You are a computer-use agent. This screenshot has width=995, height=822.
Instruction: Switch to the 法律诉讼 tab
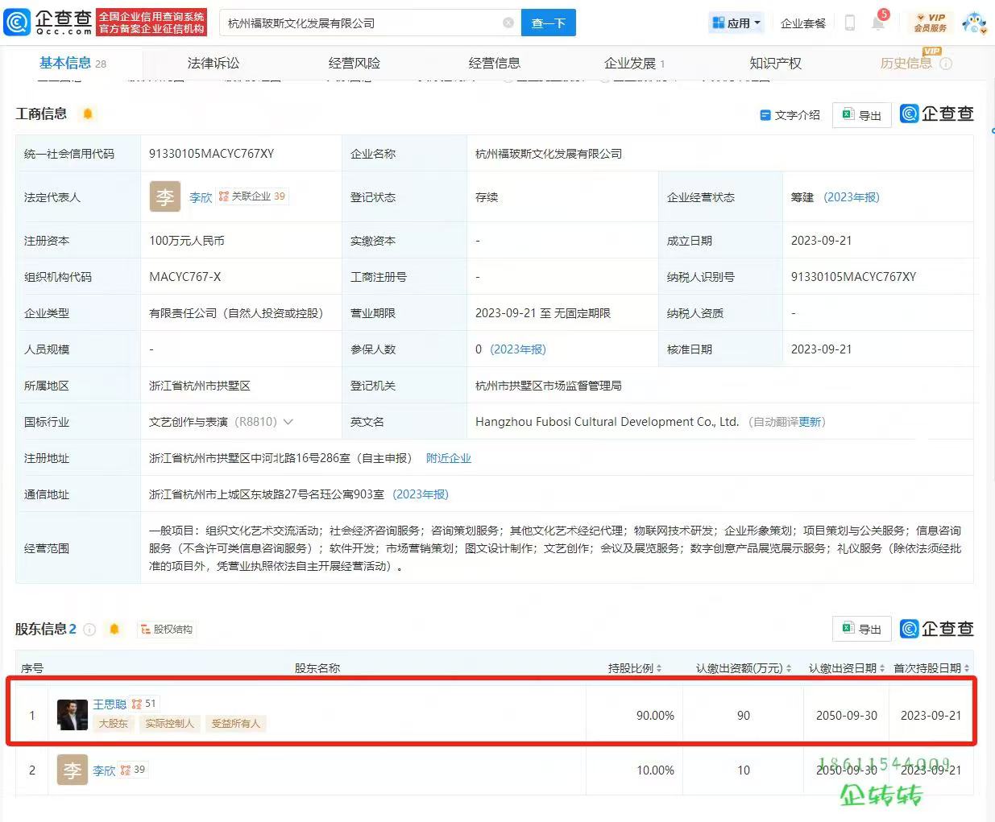214,63
